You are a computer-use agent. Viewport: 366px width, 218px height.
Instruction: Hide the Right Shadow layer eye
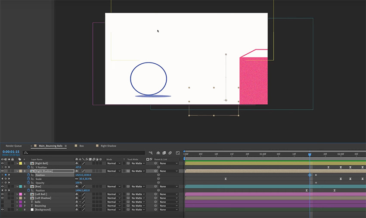point(2,171)
